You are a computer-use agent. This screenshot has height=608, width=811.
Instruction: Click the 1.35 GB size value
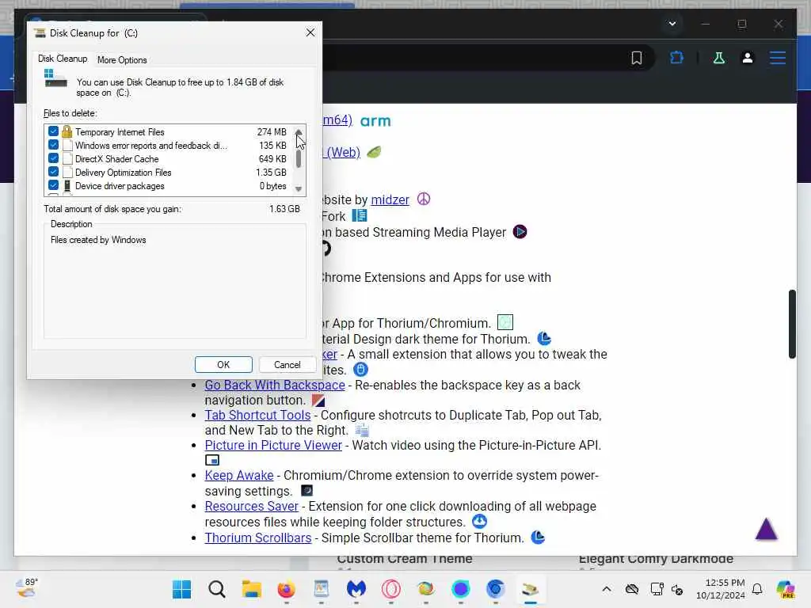coord(271,172)
